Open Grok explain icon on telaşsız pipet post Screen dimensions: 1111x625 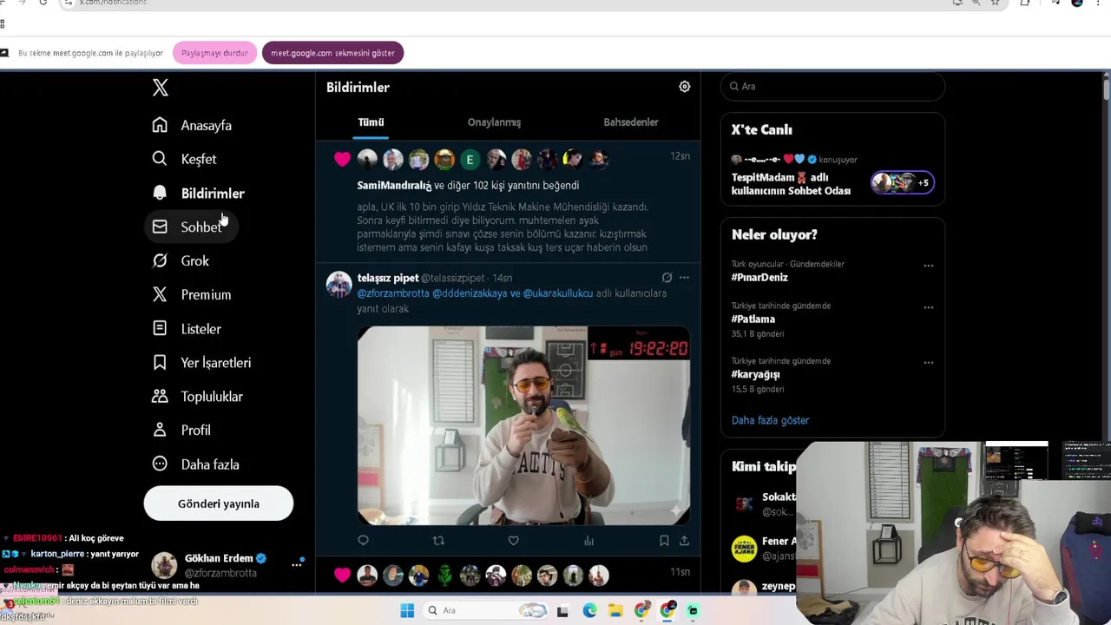[667, 278]
